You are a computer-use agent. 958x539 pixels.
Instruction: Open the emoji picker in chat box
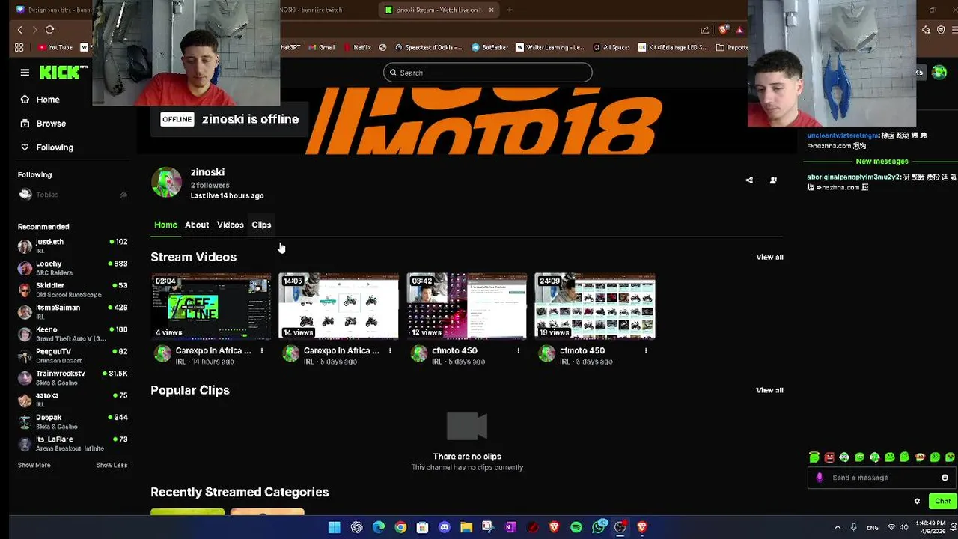tap(945, 478)
